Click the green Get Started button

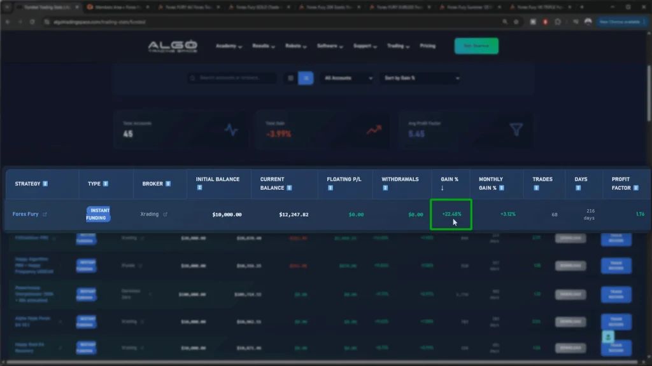coord(476,46)
